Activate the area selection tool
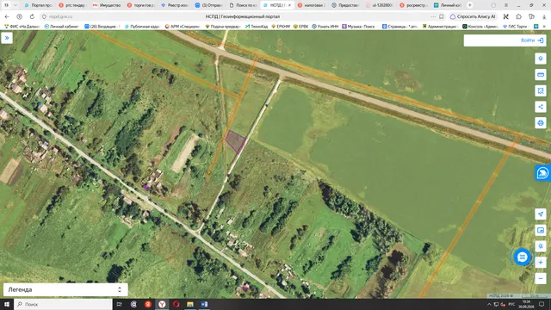551x310 pixels. tap(541, 90)
